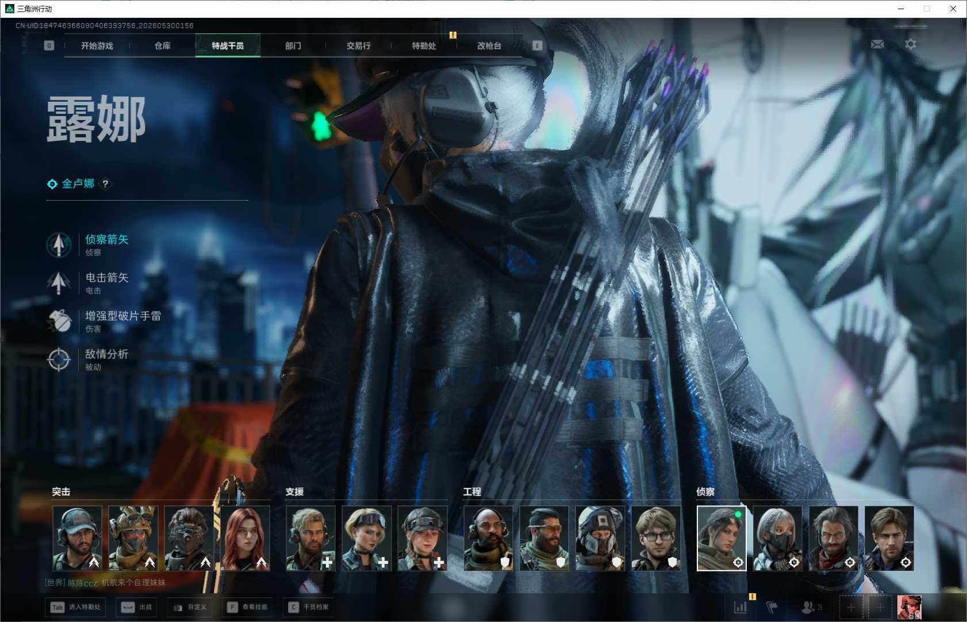Image resolution: width=967 pixels, height=622 pixels.
Task: Select the 侦察 operator in the blue jacket
Action: point(889,539)
